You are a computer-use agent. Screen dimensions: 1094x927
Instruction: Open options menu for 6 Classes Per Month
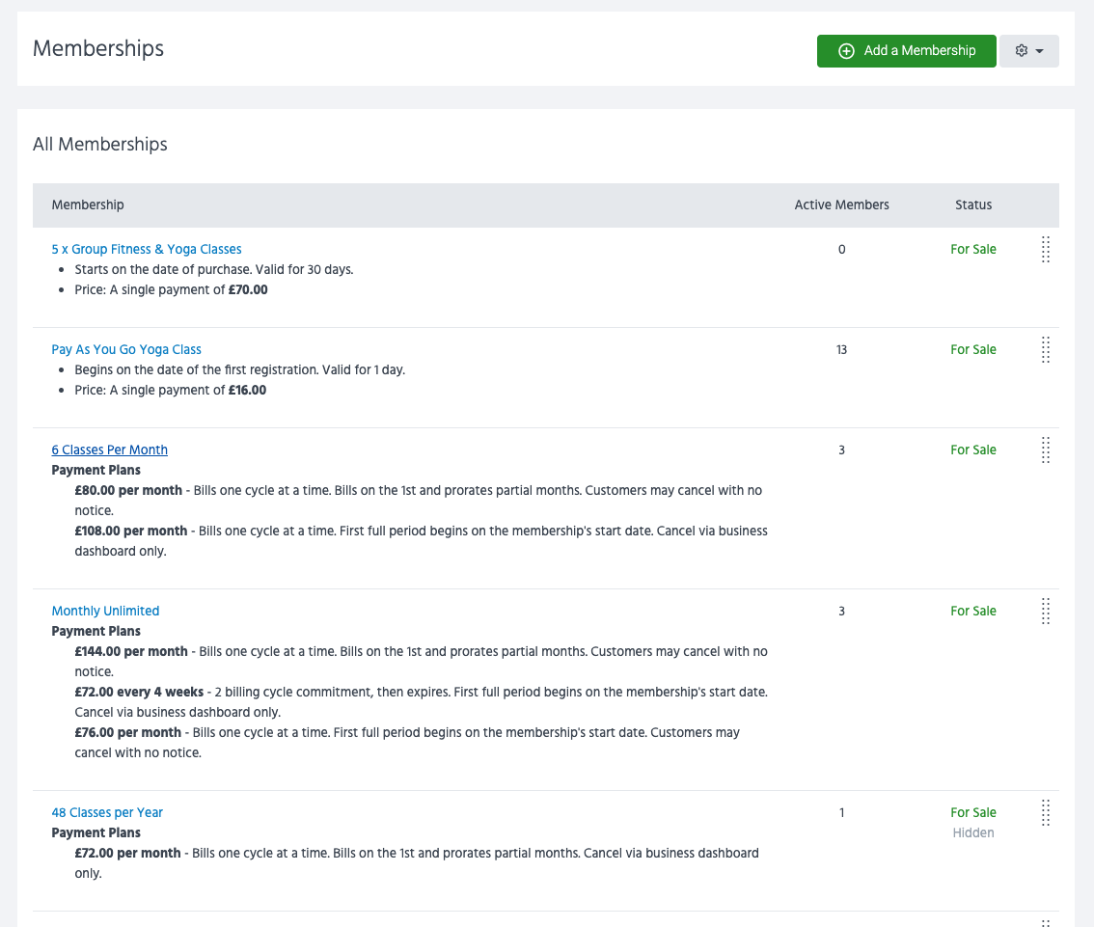coord(1046,450)
